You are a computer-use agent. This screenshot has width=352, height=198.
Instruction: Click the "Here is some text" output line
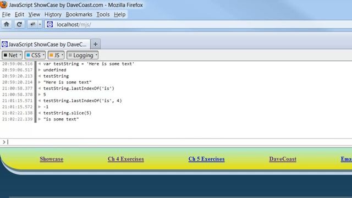coord(67,82)
